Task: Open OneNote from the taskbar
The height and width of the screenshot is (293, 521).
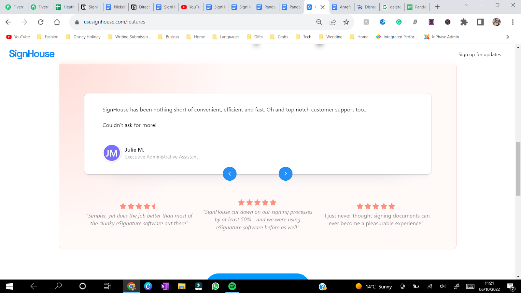Action: pos(165,286)
